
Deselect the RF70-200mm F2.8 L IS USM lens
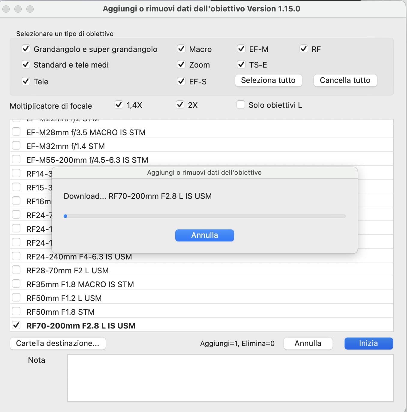tap(17, 325)
